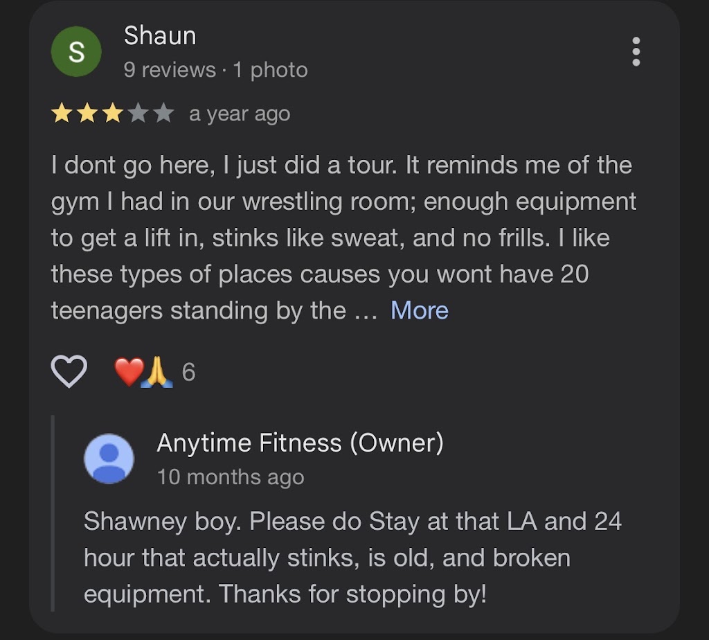
Task: Click the fourth gray rating star
Action: pyautogui.click(x=138, y=114)
